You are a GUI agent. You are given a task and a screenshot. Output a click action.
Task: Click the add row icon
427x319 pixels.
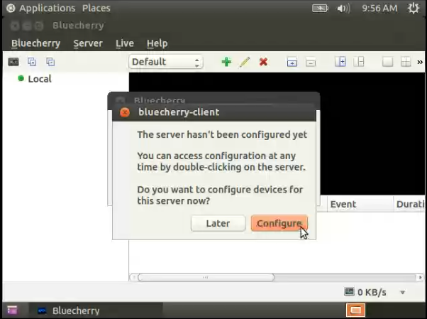(292, 63)
